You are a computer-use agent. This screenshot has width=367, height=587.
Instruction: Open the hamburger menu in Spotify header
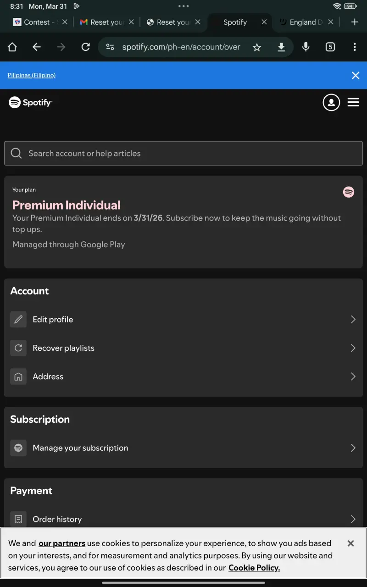(353, 102)
